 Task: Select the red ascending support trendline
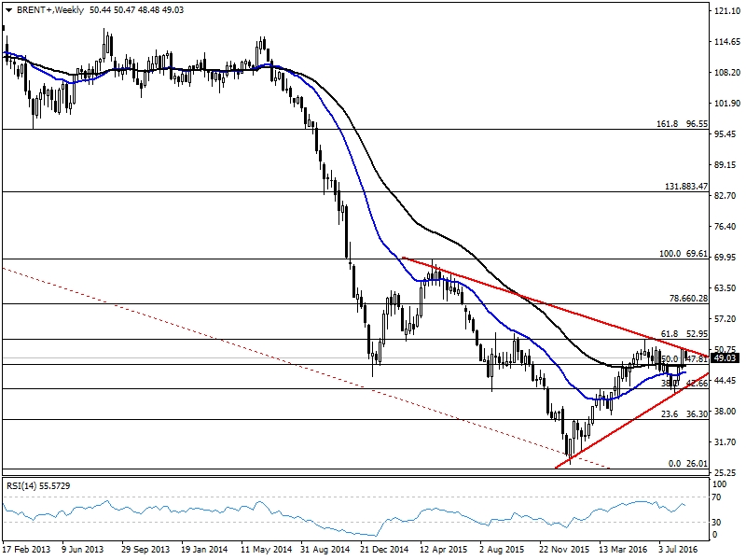pyautogui.click(x=633, y=421)
